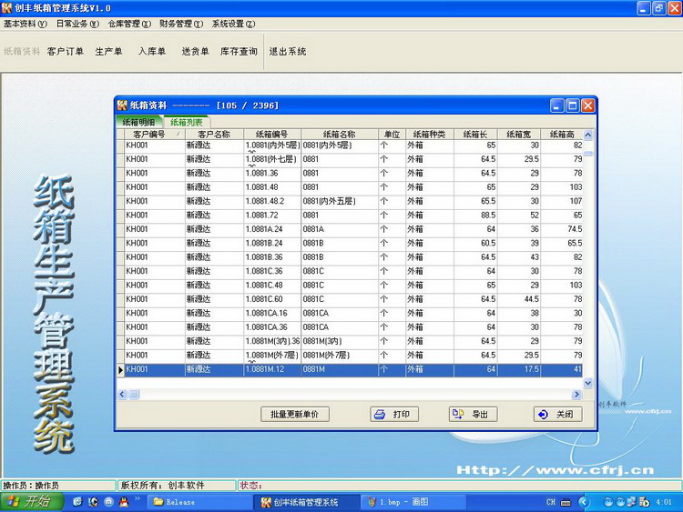Open 客户订单 from the toolbar

point(65,52)
